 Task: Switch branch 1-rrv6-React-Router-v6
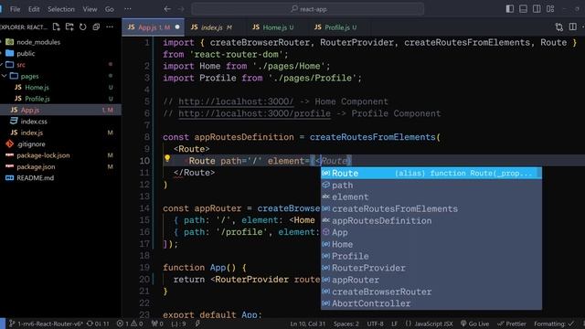[x=46, y=324]
